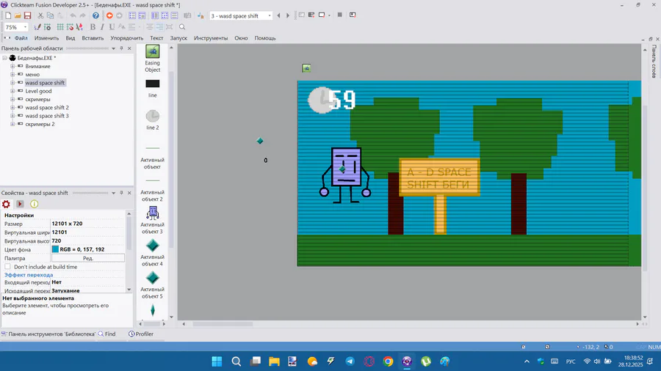This screenshot has height=371, width=661.
Task: Click the background color swatch
Action: (x=55, y=249)
